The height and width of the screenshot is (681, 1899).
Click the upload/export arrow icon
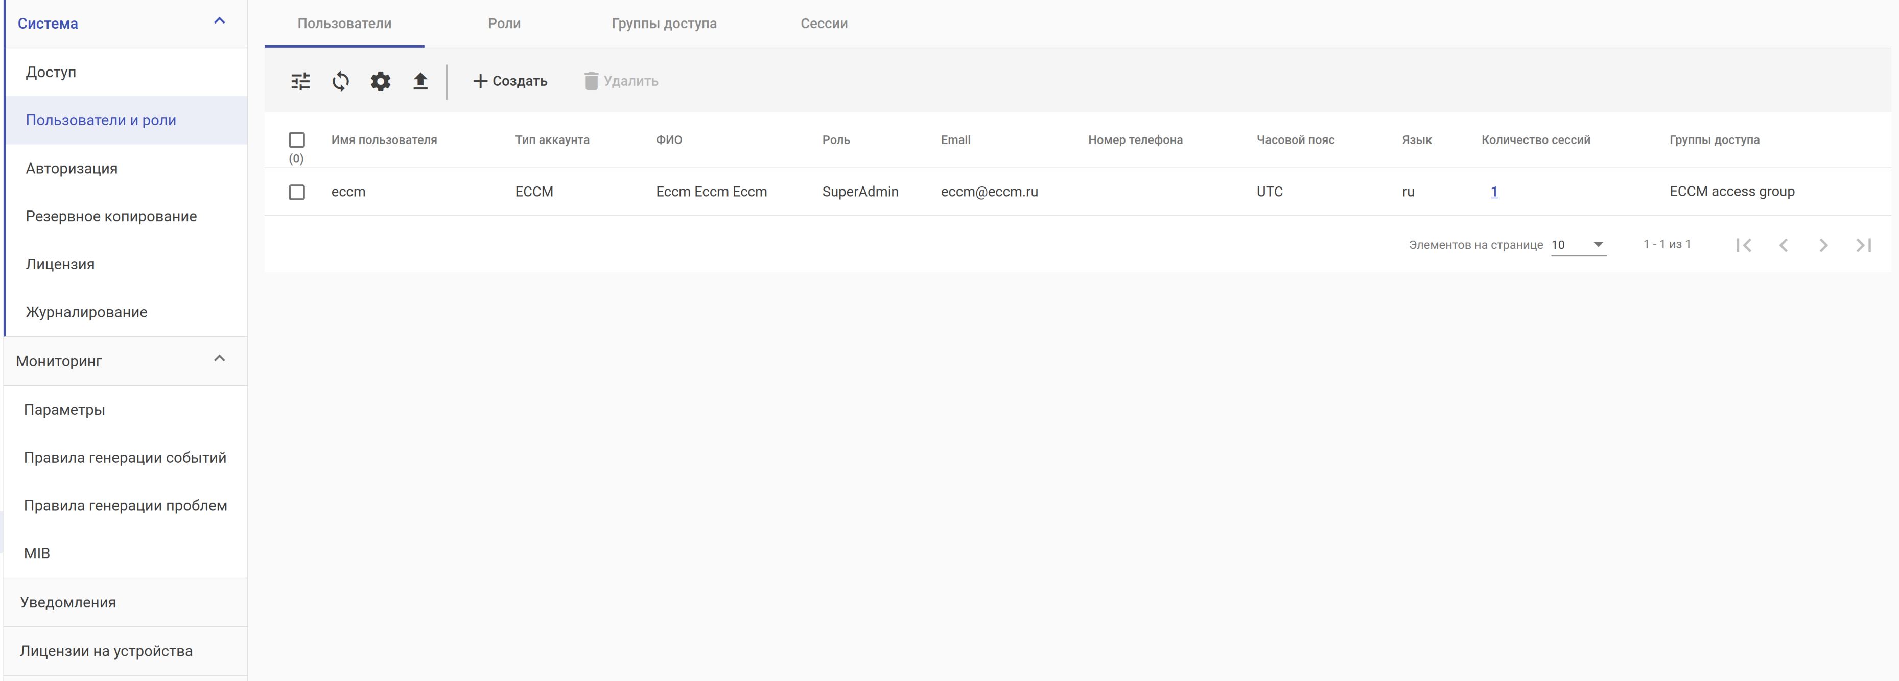420,81
